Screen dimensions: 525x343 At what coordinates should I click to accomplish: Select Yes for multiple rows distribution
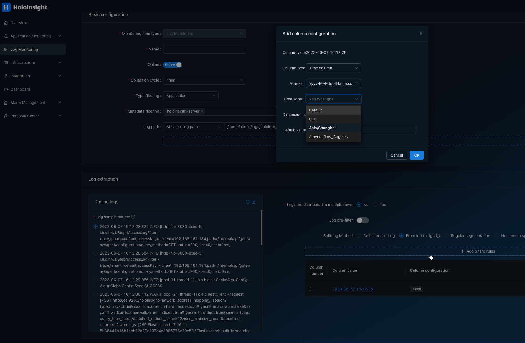[375, 205]
